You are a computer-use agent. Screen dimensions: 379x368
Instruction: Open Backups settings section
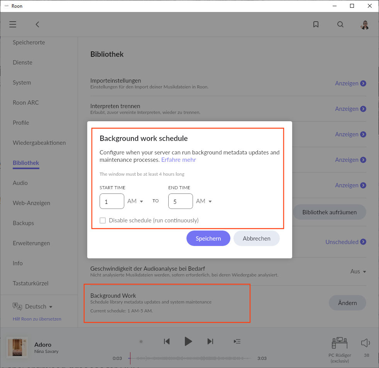tap(23, 223)
